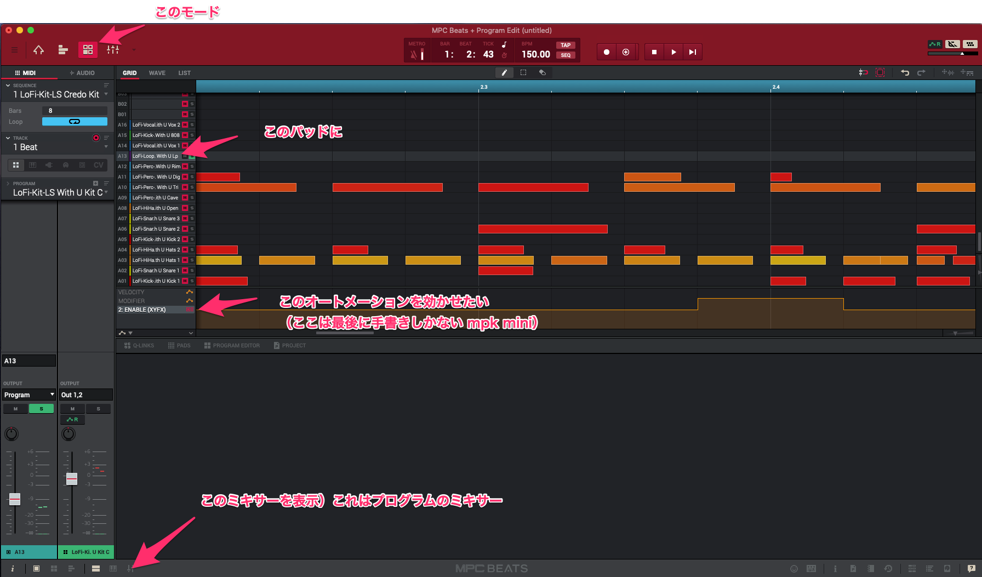982x577 pixels.
Task: Switch tempo source with SEQ button
Action: tap(566, 55)
